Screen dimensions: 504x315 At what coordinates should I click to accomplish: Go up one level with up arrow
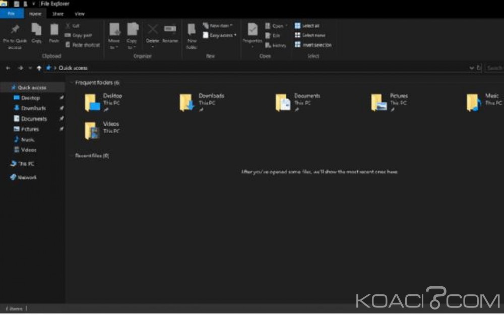click(x=39, y=68)
